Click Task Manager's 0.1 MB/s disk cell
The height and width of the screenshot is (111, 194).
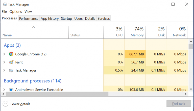click(156, 70)
